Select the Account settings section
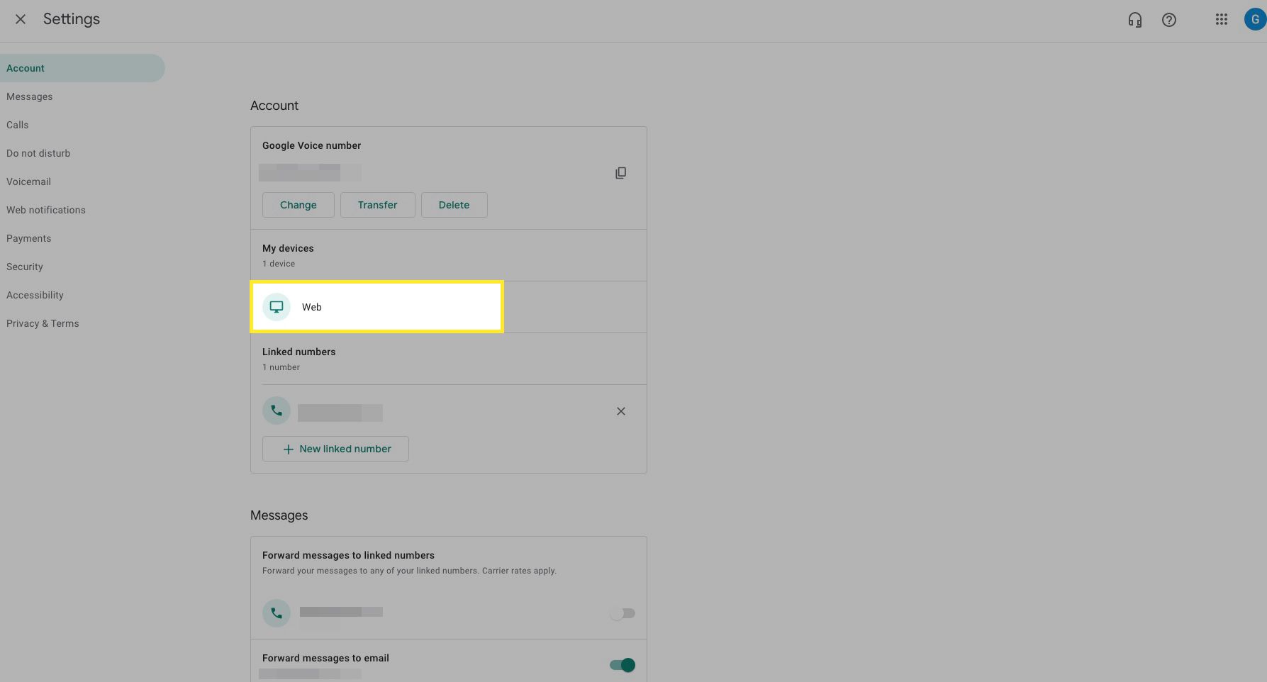 pos(82,68)
